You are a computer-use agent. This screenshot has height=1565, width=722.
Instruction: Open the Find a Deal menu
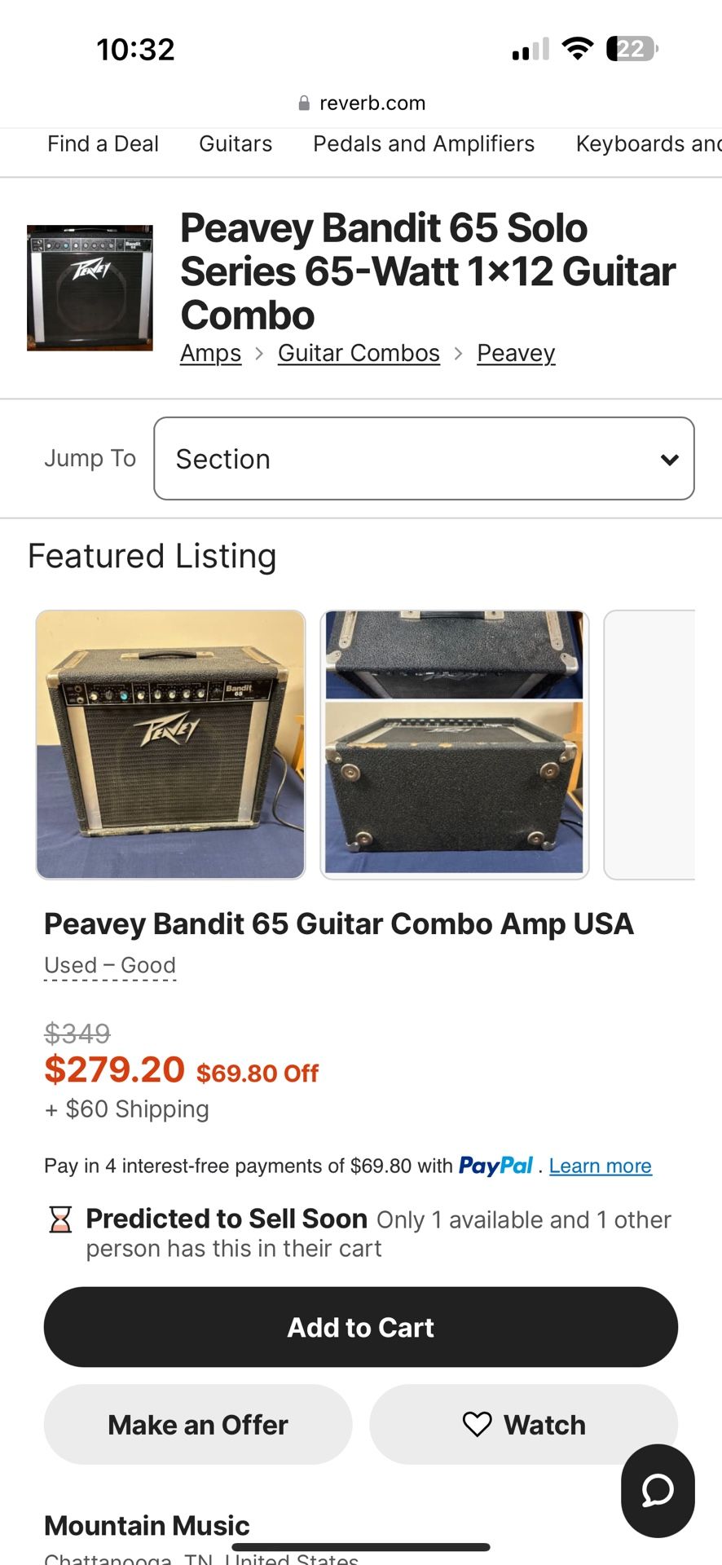pos(103,144)
